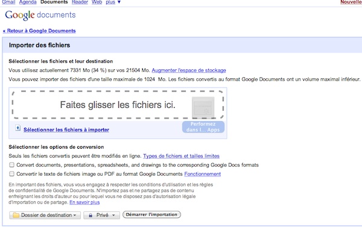Click the Sélectionner les options de conversion heading
The height and width of the screenshot is (227, 362).
point(56,147)
